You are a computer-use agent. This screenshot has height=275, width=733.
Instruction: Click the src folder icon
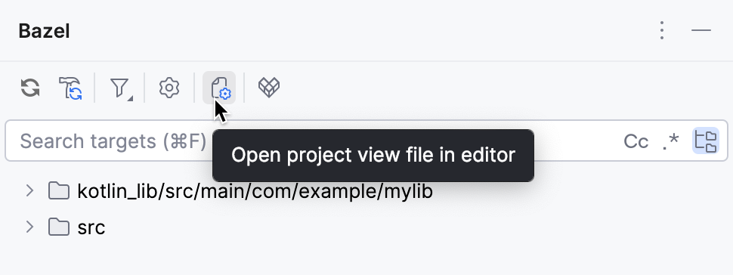click(x=59, y=227)
